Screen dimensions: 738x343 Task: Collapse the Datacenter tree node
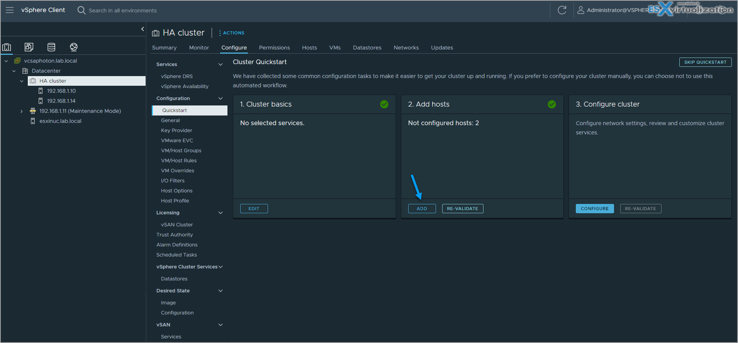point(14,71)
